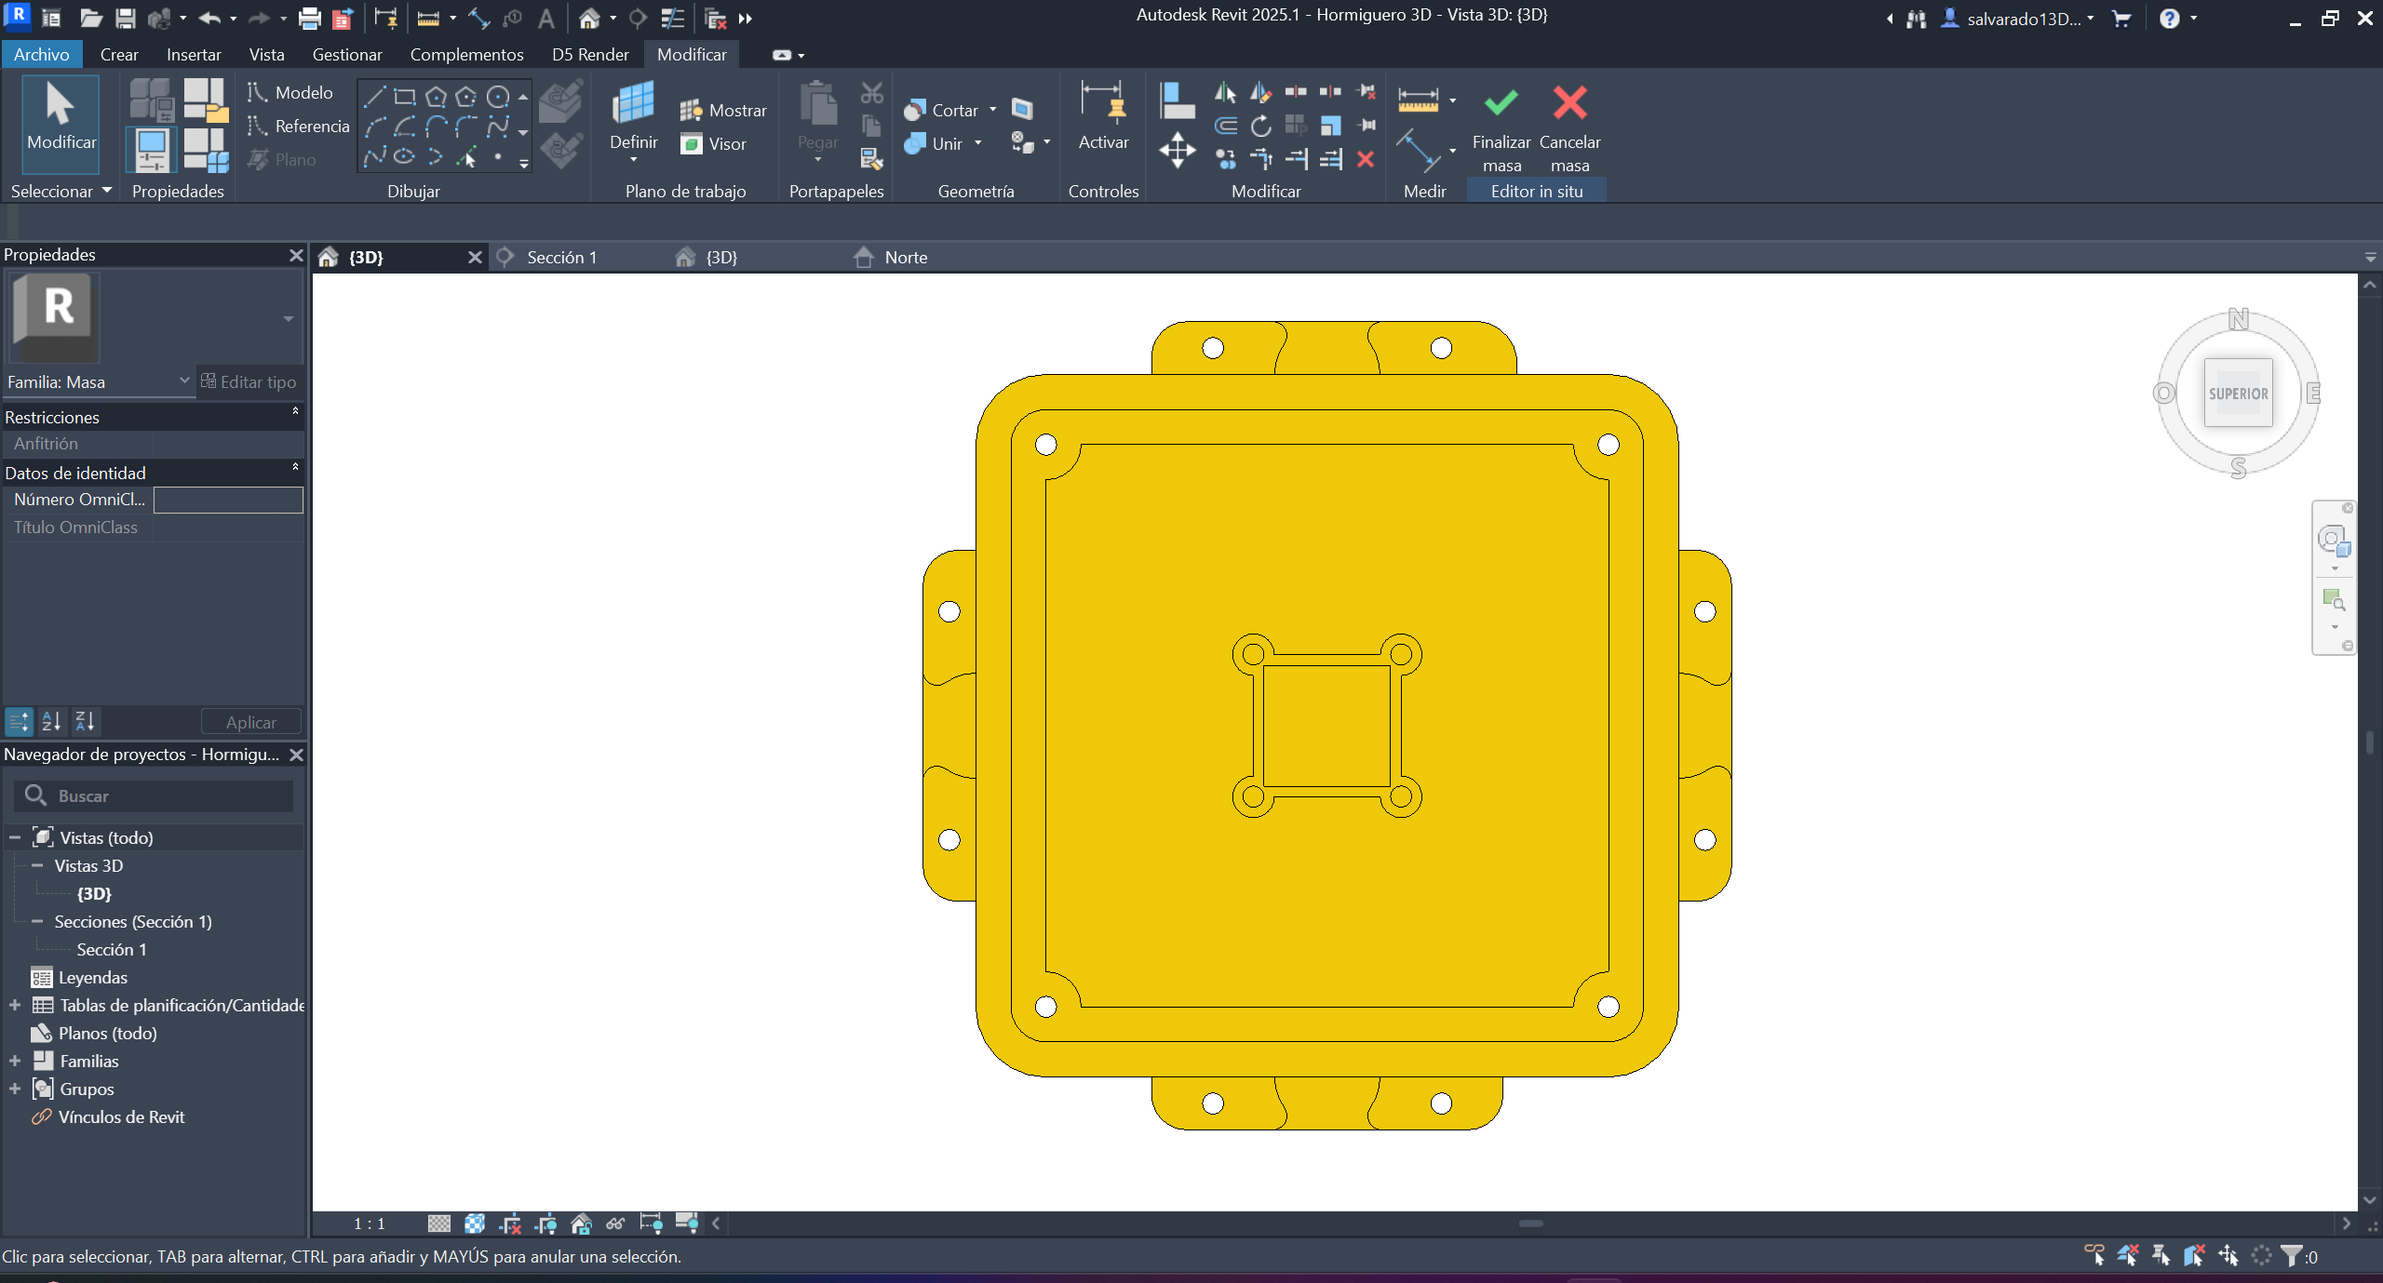Click the SUPERIOR face of ViewCube
2383x1283 pixels.
coord(2238,394)
